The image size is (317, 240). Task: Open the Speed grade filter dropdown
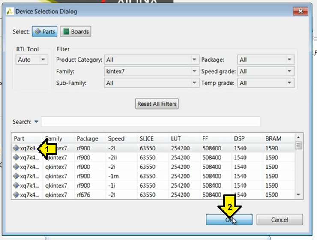click(266, 71)
